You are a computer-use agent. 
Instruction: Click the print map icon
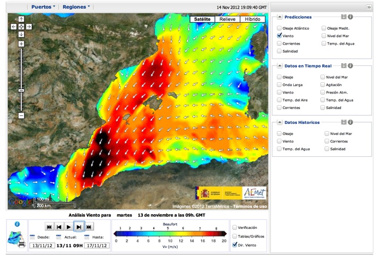pos(22,244)
